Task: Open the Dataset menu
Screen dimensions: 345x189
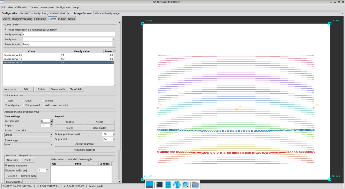Action: [x=34, y=7]
